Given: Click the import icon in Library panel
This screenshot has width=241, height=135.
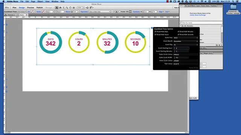Looking at the screenshot, I should point(219,45).
